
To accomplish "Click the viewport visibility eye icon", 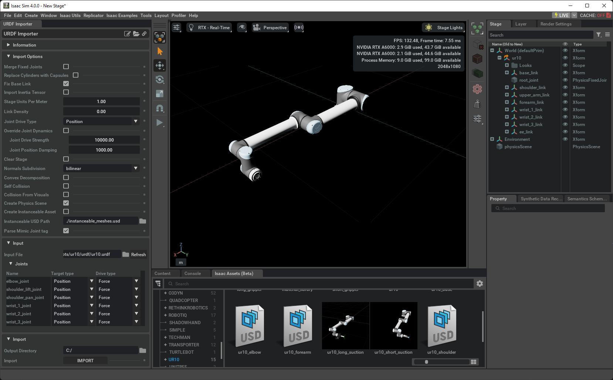I will [242, 27].
